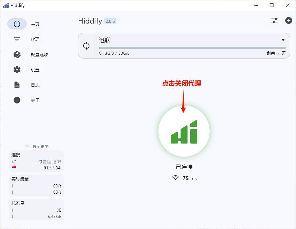Expand the 迅联 profile dropdown arrow
296x229 pixels.
click(x=283, y=40)
